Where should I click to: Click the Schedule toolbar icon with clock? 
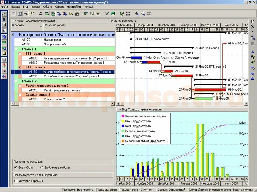(122, 14)
